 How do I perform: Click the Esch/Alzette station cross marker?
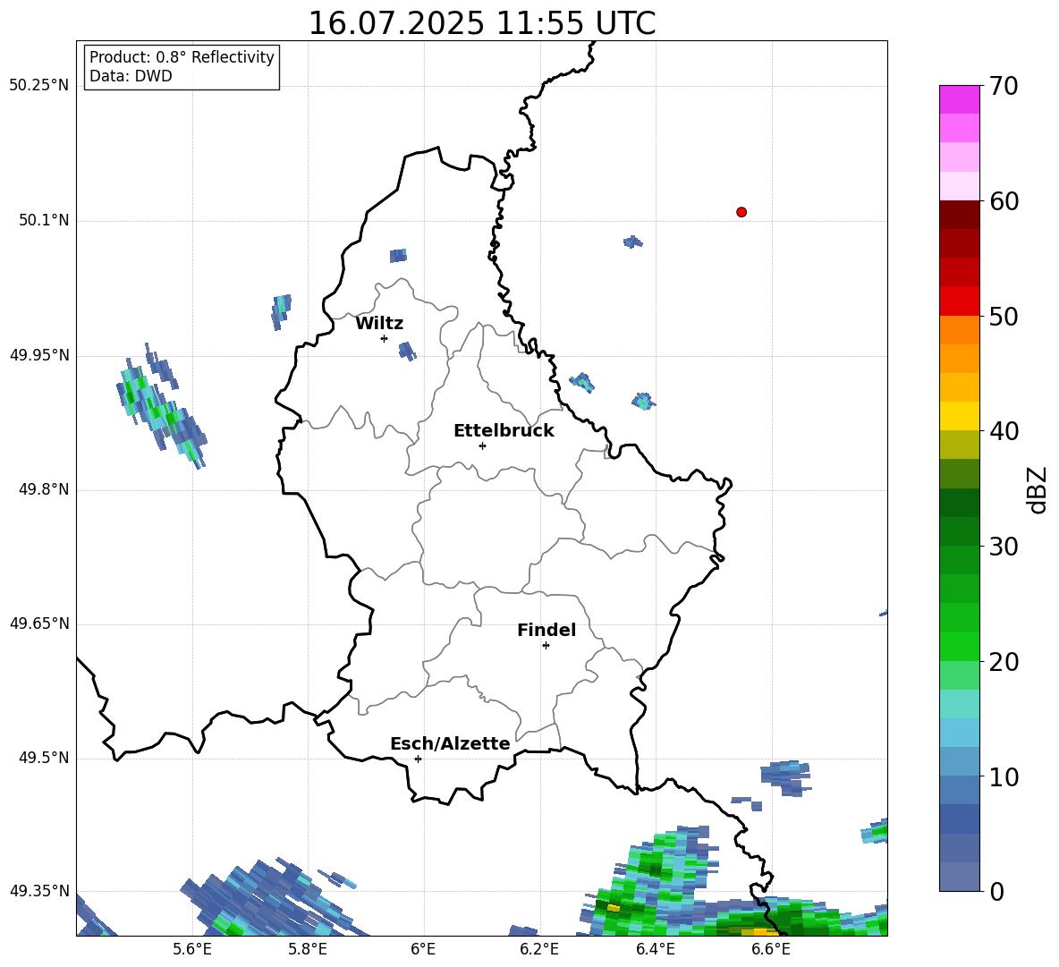(x=418, y=759)
